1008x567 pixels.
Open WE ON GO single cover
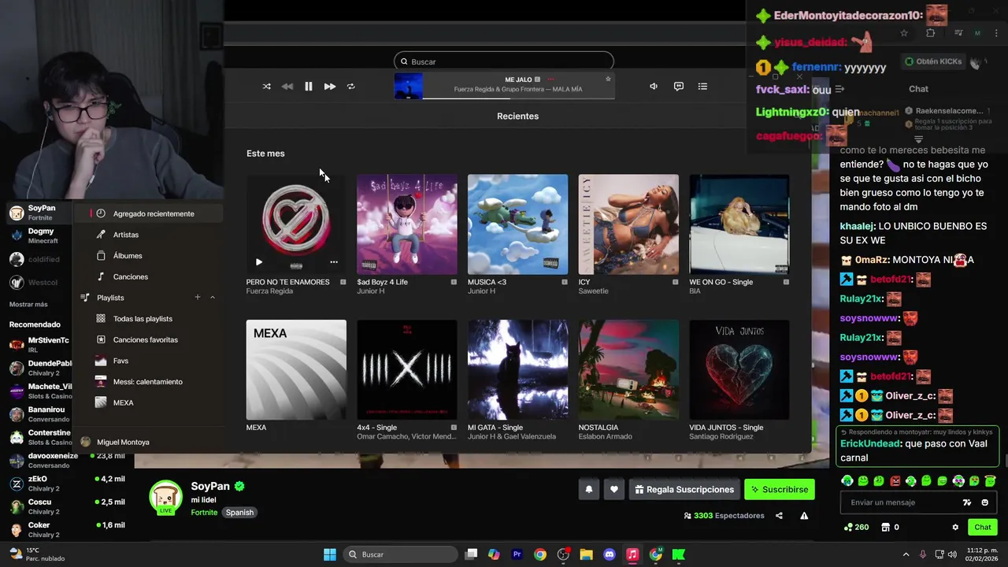(739, 224)
